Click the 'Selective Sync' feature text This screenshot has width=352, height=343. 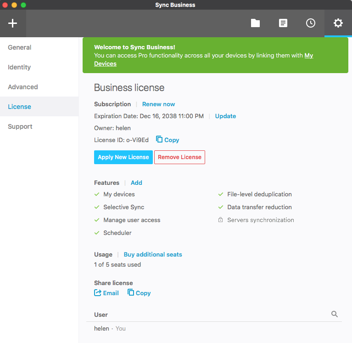coord(124,207)
